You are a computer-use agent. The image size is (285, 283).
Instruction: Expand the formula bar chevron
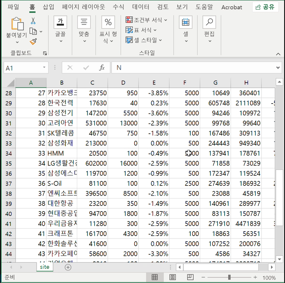point(278,68)
